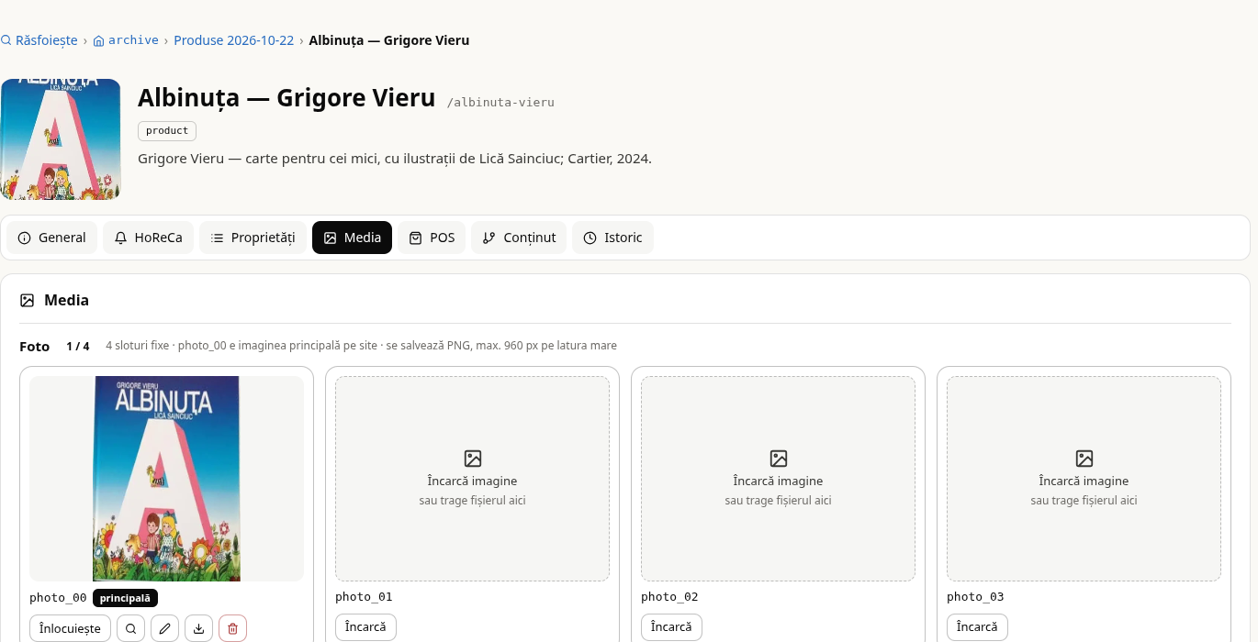This screenshot has width=1258, height=642.
Task: Click the image icon in photo_02 slot
Action: [x=779, y=459]
